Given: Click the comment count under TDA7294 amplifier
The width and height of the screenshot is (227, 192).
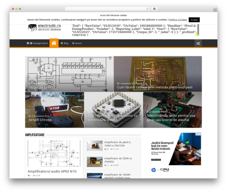Looking at the screenshot, I should coord(107,149).
